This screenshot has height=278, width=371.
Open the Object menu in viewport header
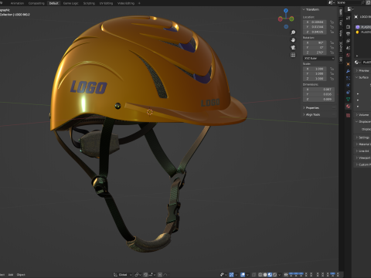pos(21,275)
